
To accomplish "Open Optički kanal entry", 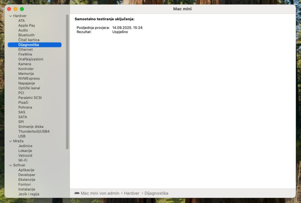I will (x=29, y=88).
